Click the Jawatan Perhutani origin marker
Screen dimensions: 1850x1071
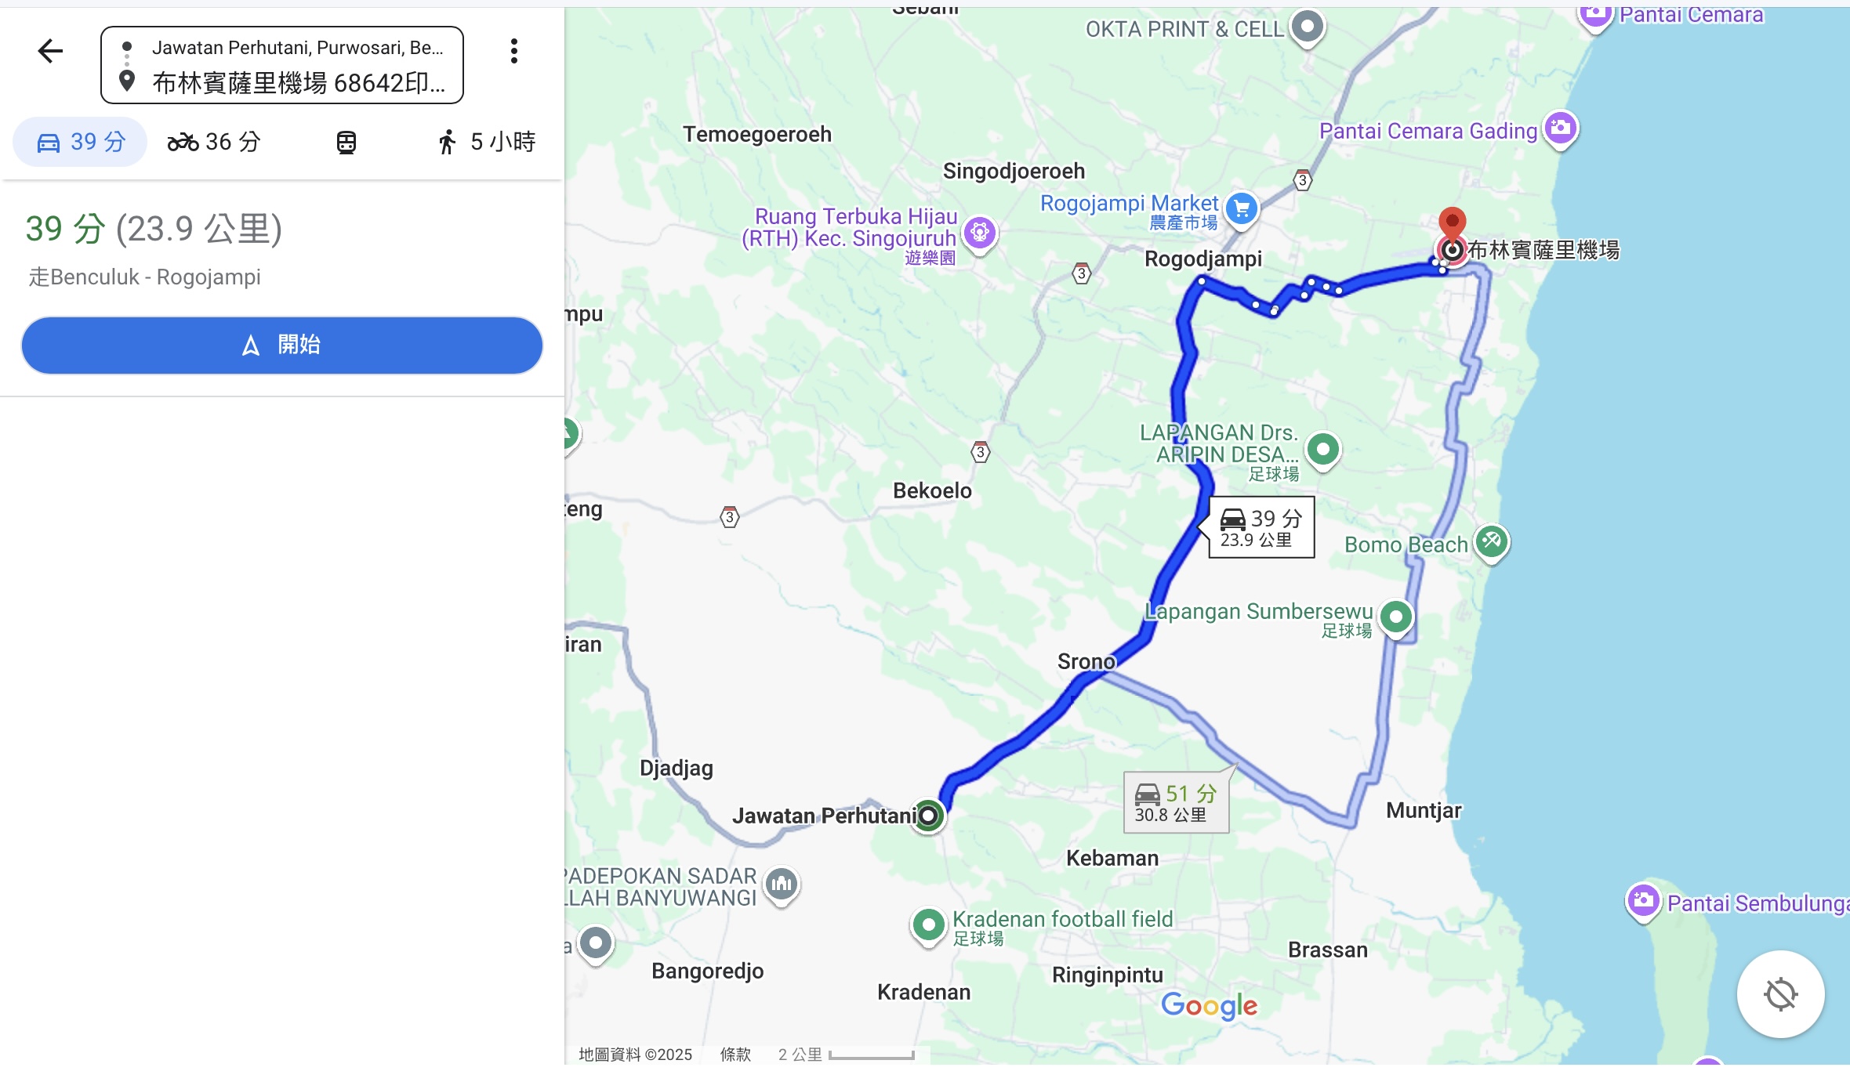click(928, 816)
